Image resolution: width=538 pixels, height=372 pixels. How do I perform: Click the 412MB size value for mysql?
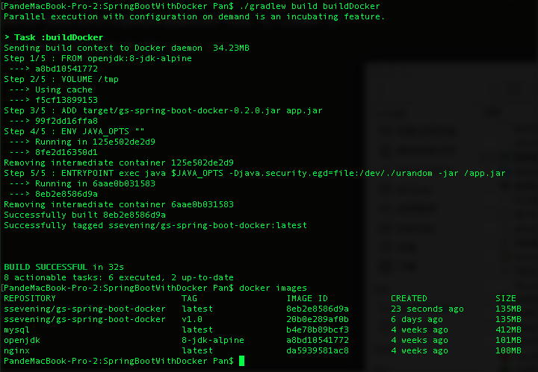point(508,330)
